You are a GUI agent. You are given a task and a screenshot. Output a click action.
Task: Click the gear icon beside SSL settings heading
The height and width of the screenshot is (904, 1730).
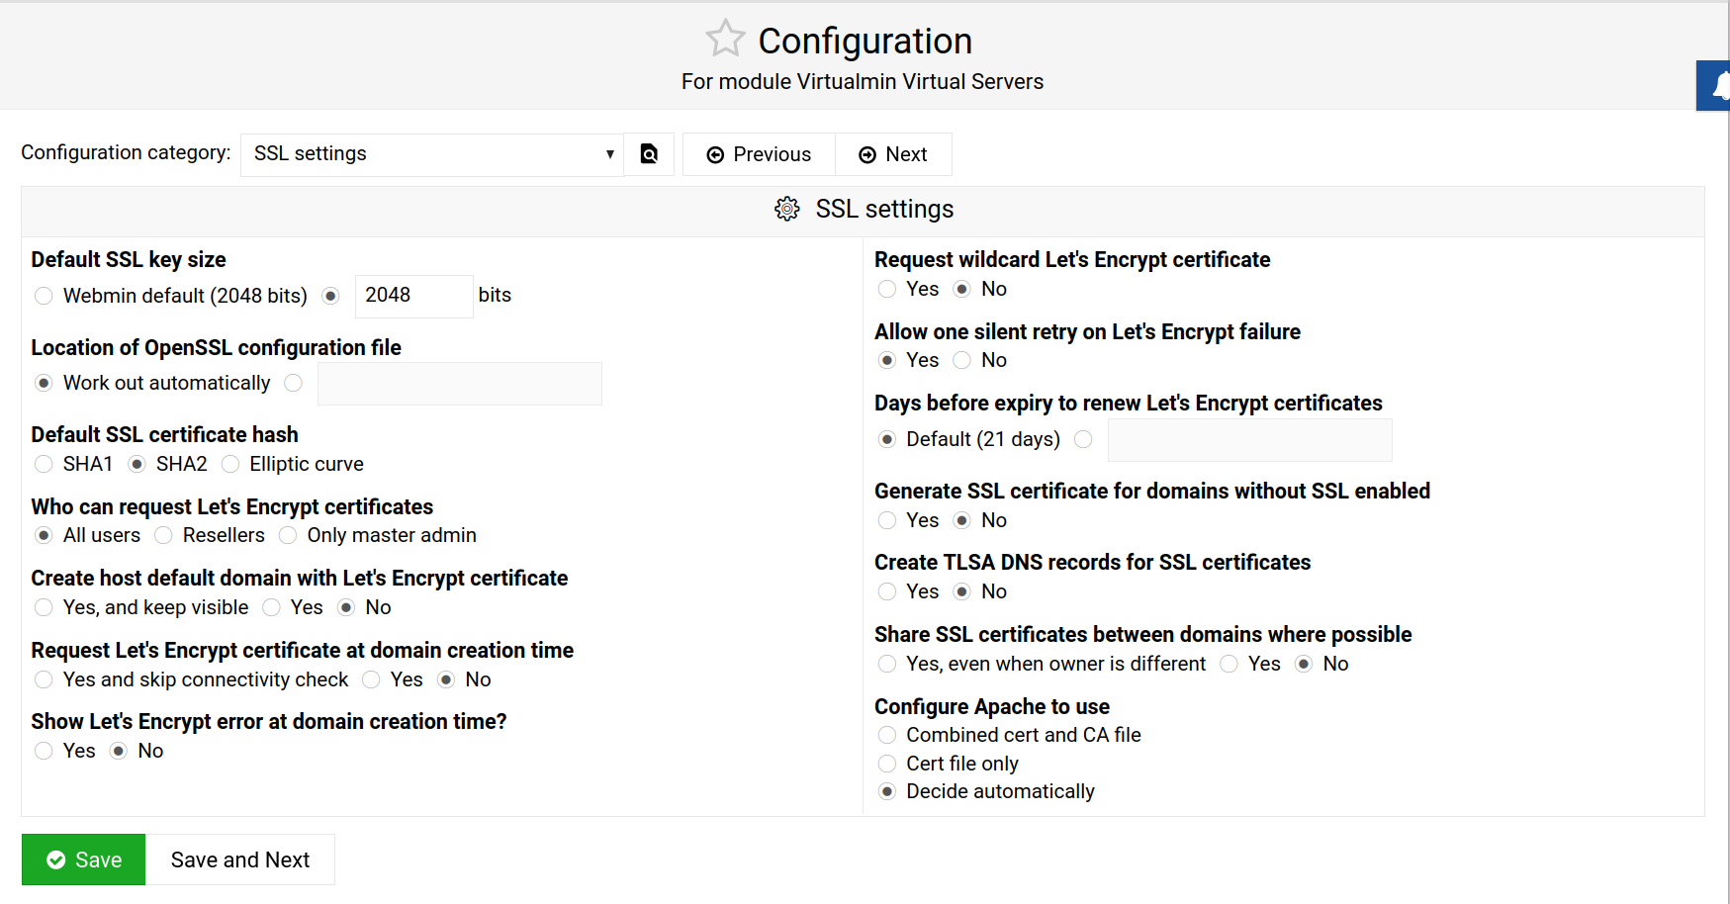point(786,210)
